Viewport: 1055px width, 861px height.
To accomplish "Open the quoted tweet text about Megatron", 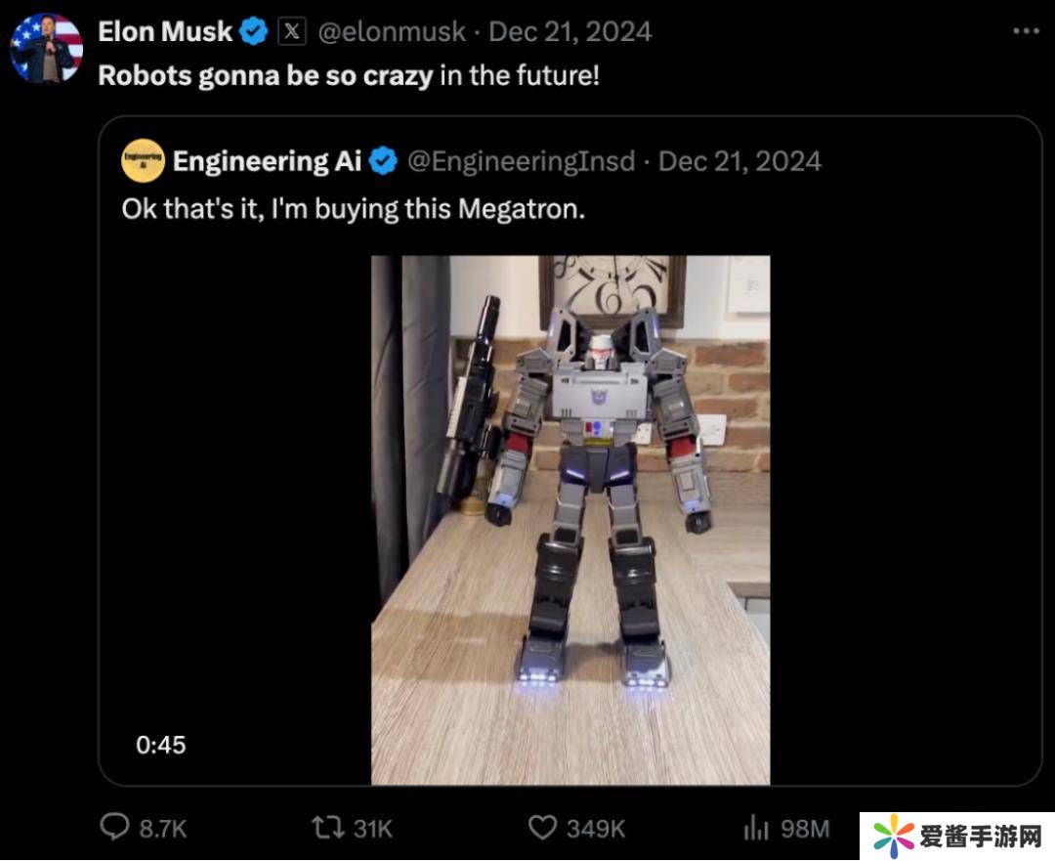I will (x=353, y=209).
